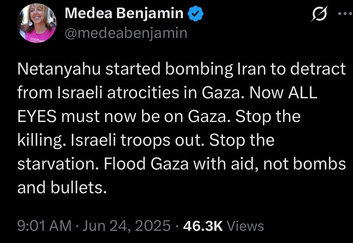Open the Grok explain-this-post icon
Image resolution: width=353 pixels, height=243 pixels.
click(319, 14)
